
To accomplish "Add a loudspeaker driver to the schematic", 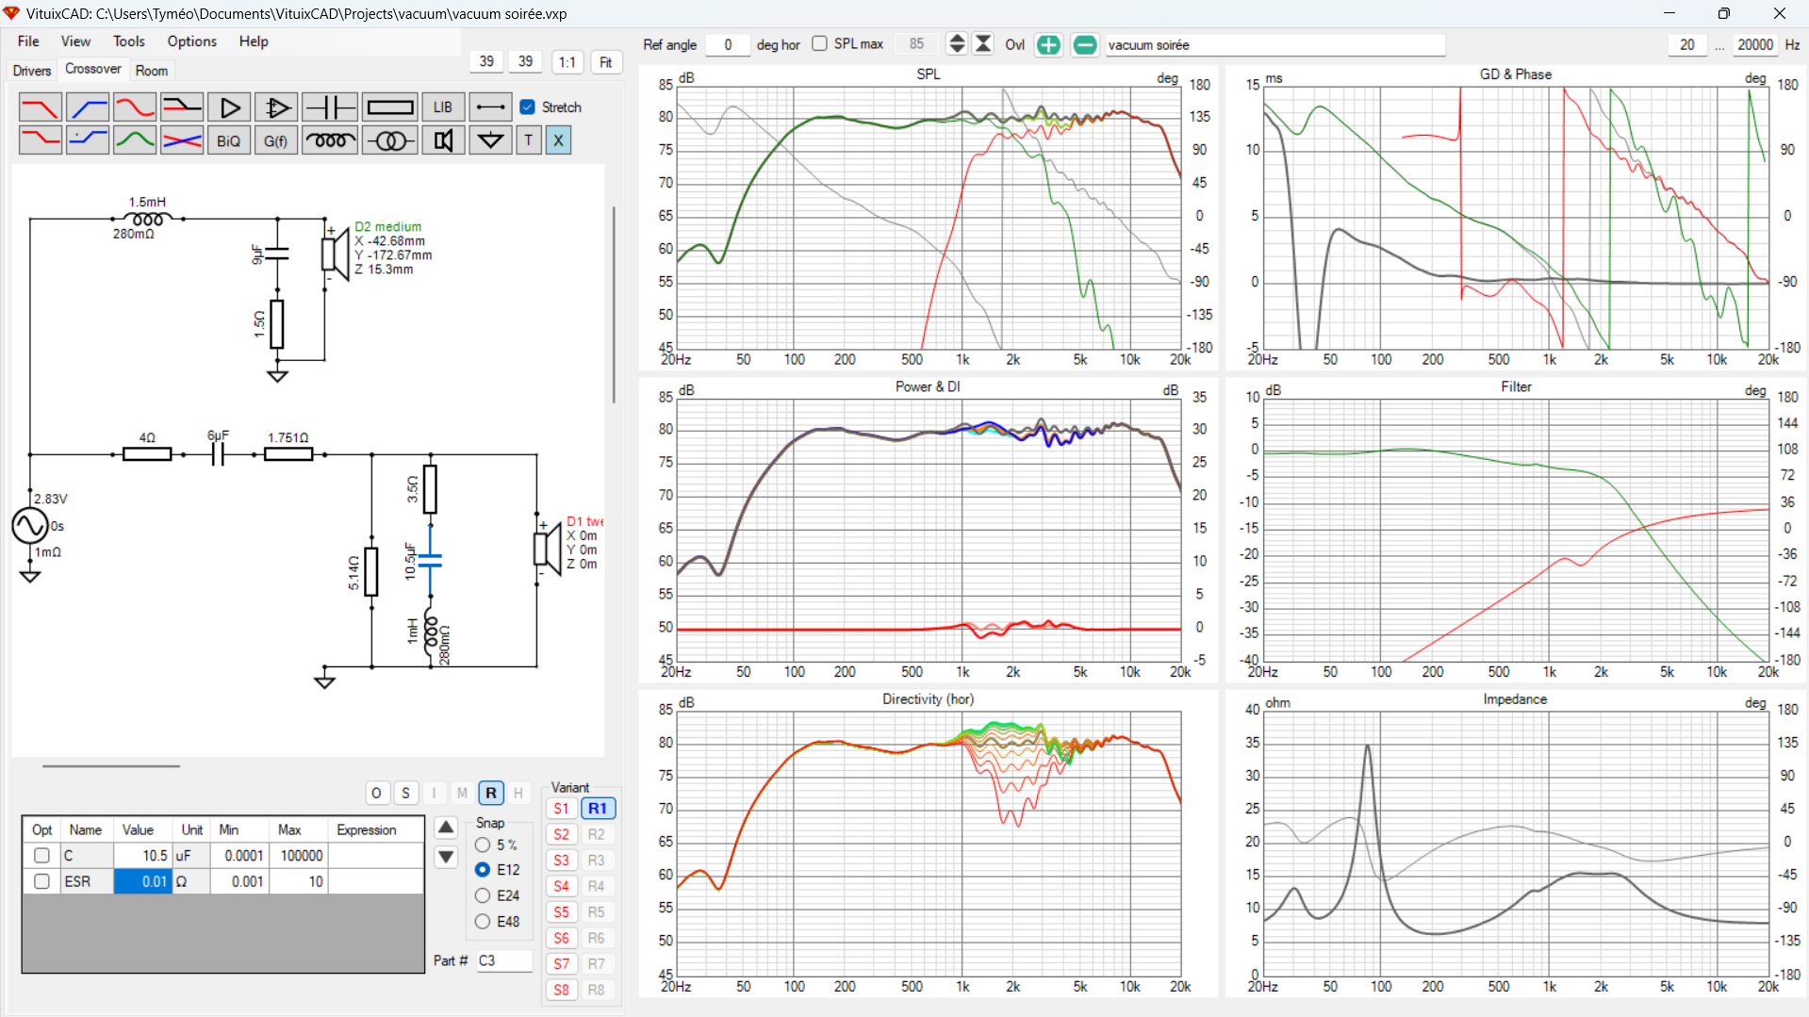I will 443,140.
